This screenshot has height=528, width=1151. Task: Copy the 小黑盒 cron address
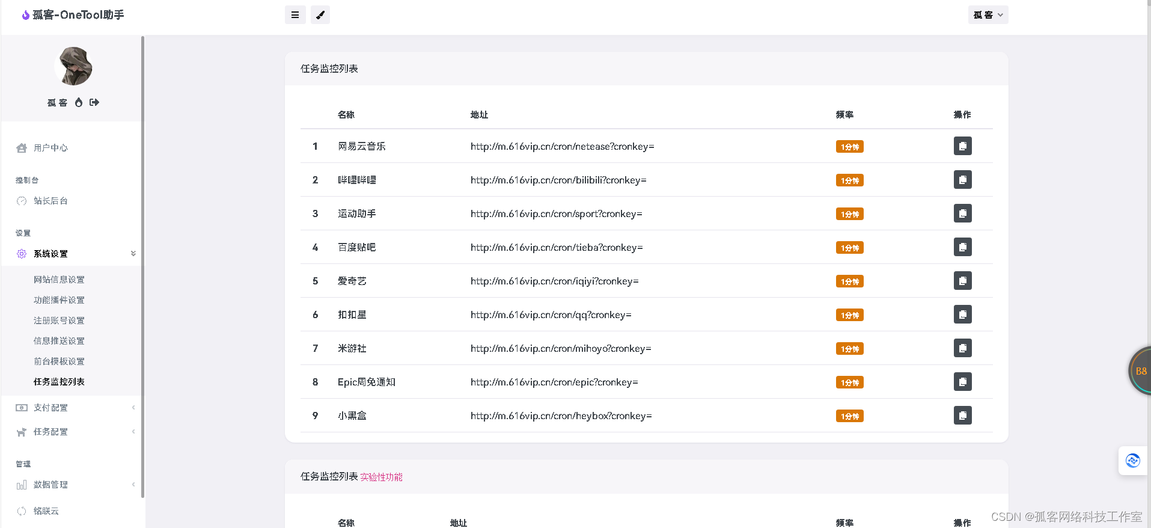point(962,416)
